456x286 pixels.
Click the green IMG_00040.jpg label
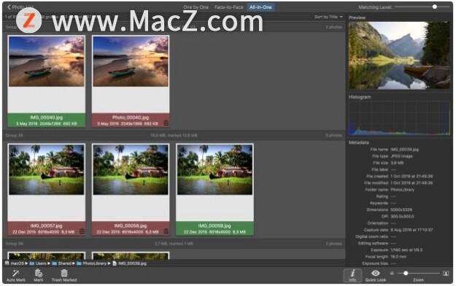click(47, 120)
